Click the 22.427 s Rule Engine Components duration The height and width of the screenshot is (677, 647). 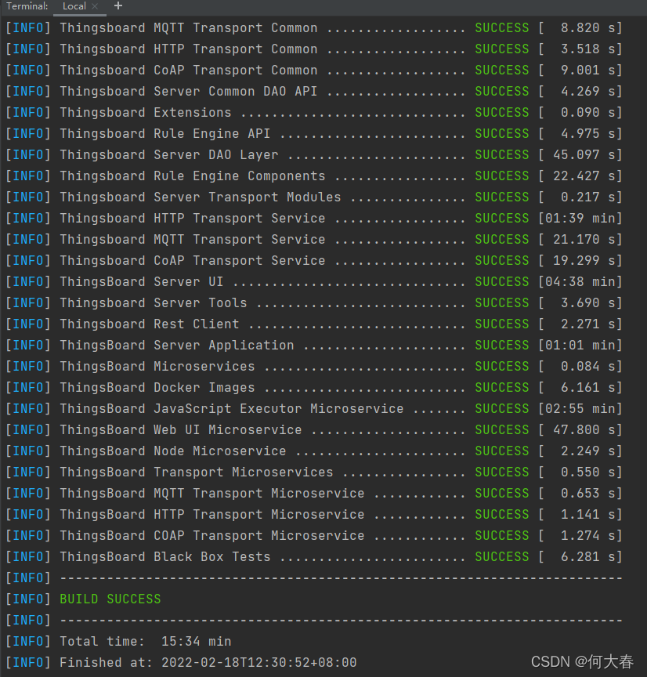pos(580,176)
